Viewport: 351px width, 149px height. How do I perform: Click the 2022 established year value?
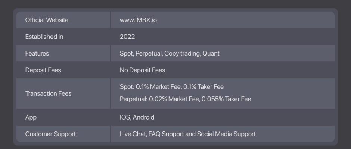pos(127,37)
